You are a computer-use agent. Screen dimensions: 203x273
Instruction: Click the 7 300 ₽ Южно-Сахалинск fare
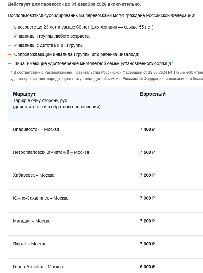pos(147,198)
